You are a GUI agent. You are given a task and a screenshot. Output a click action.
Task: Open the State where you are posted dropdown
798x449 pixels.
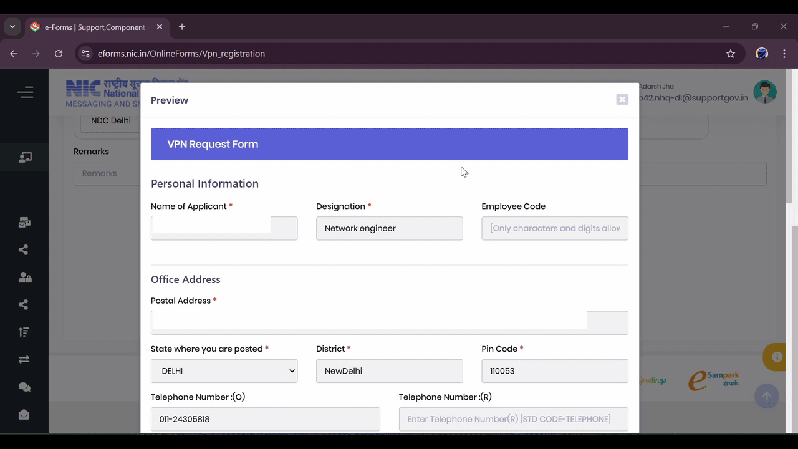pos(224,370)
